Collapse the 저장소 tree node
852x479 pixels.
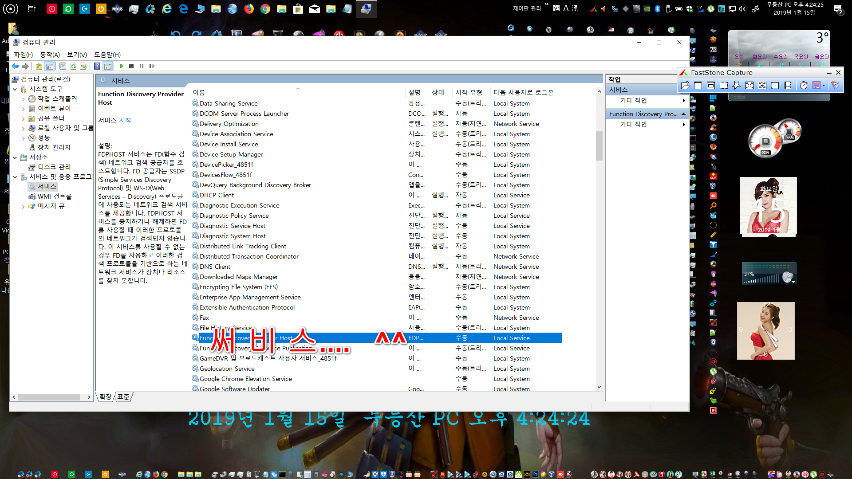point(15,157)
